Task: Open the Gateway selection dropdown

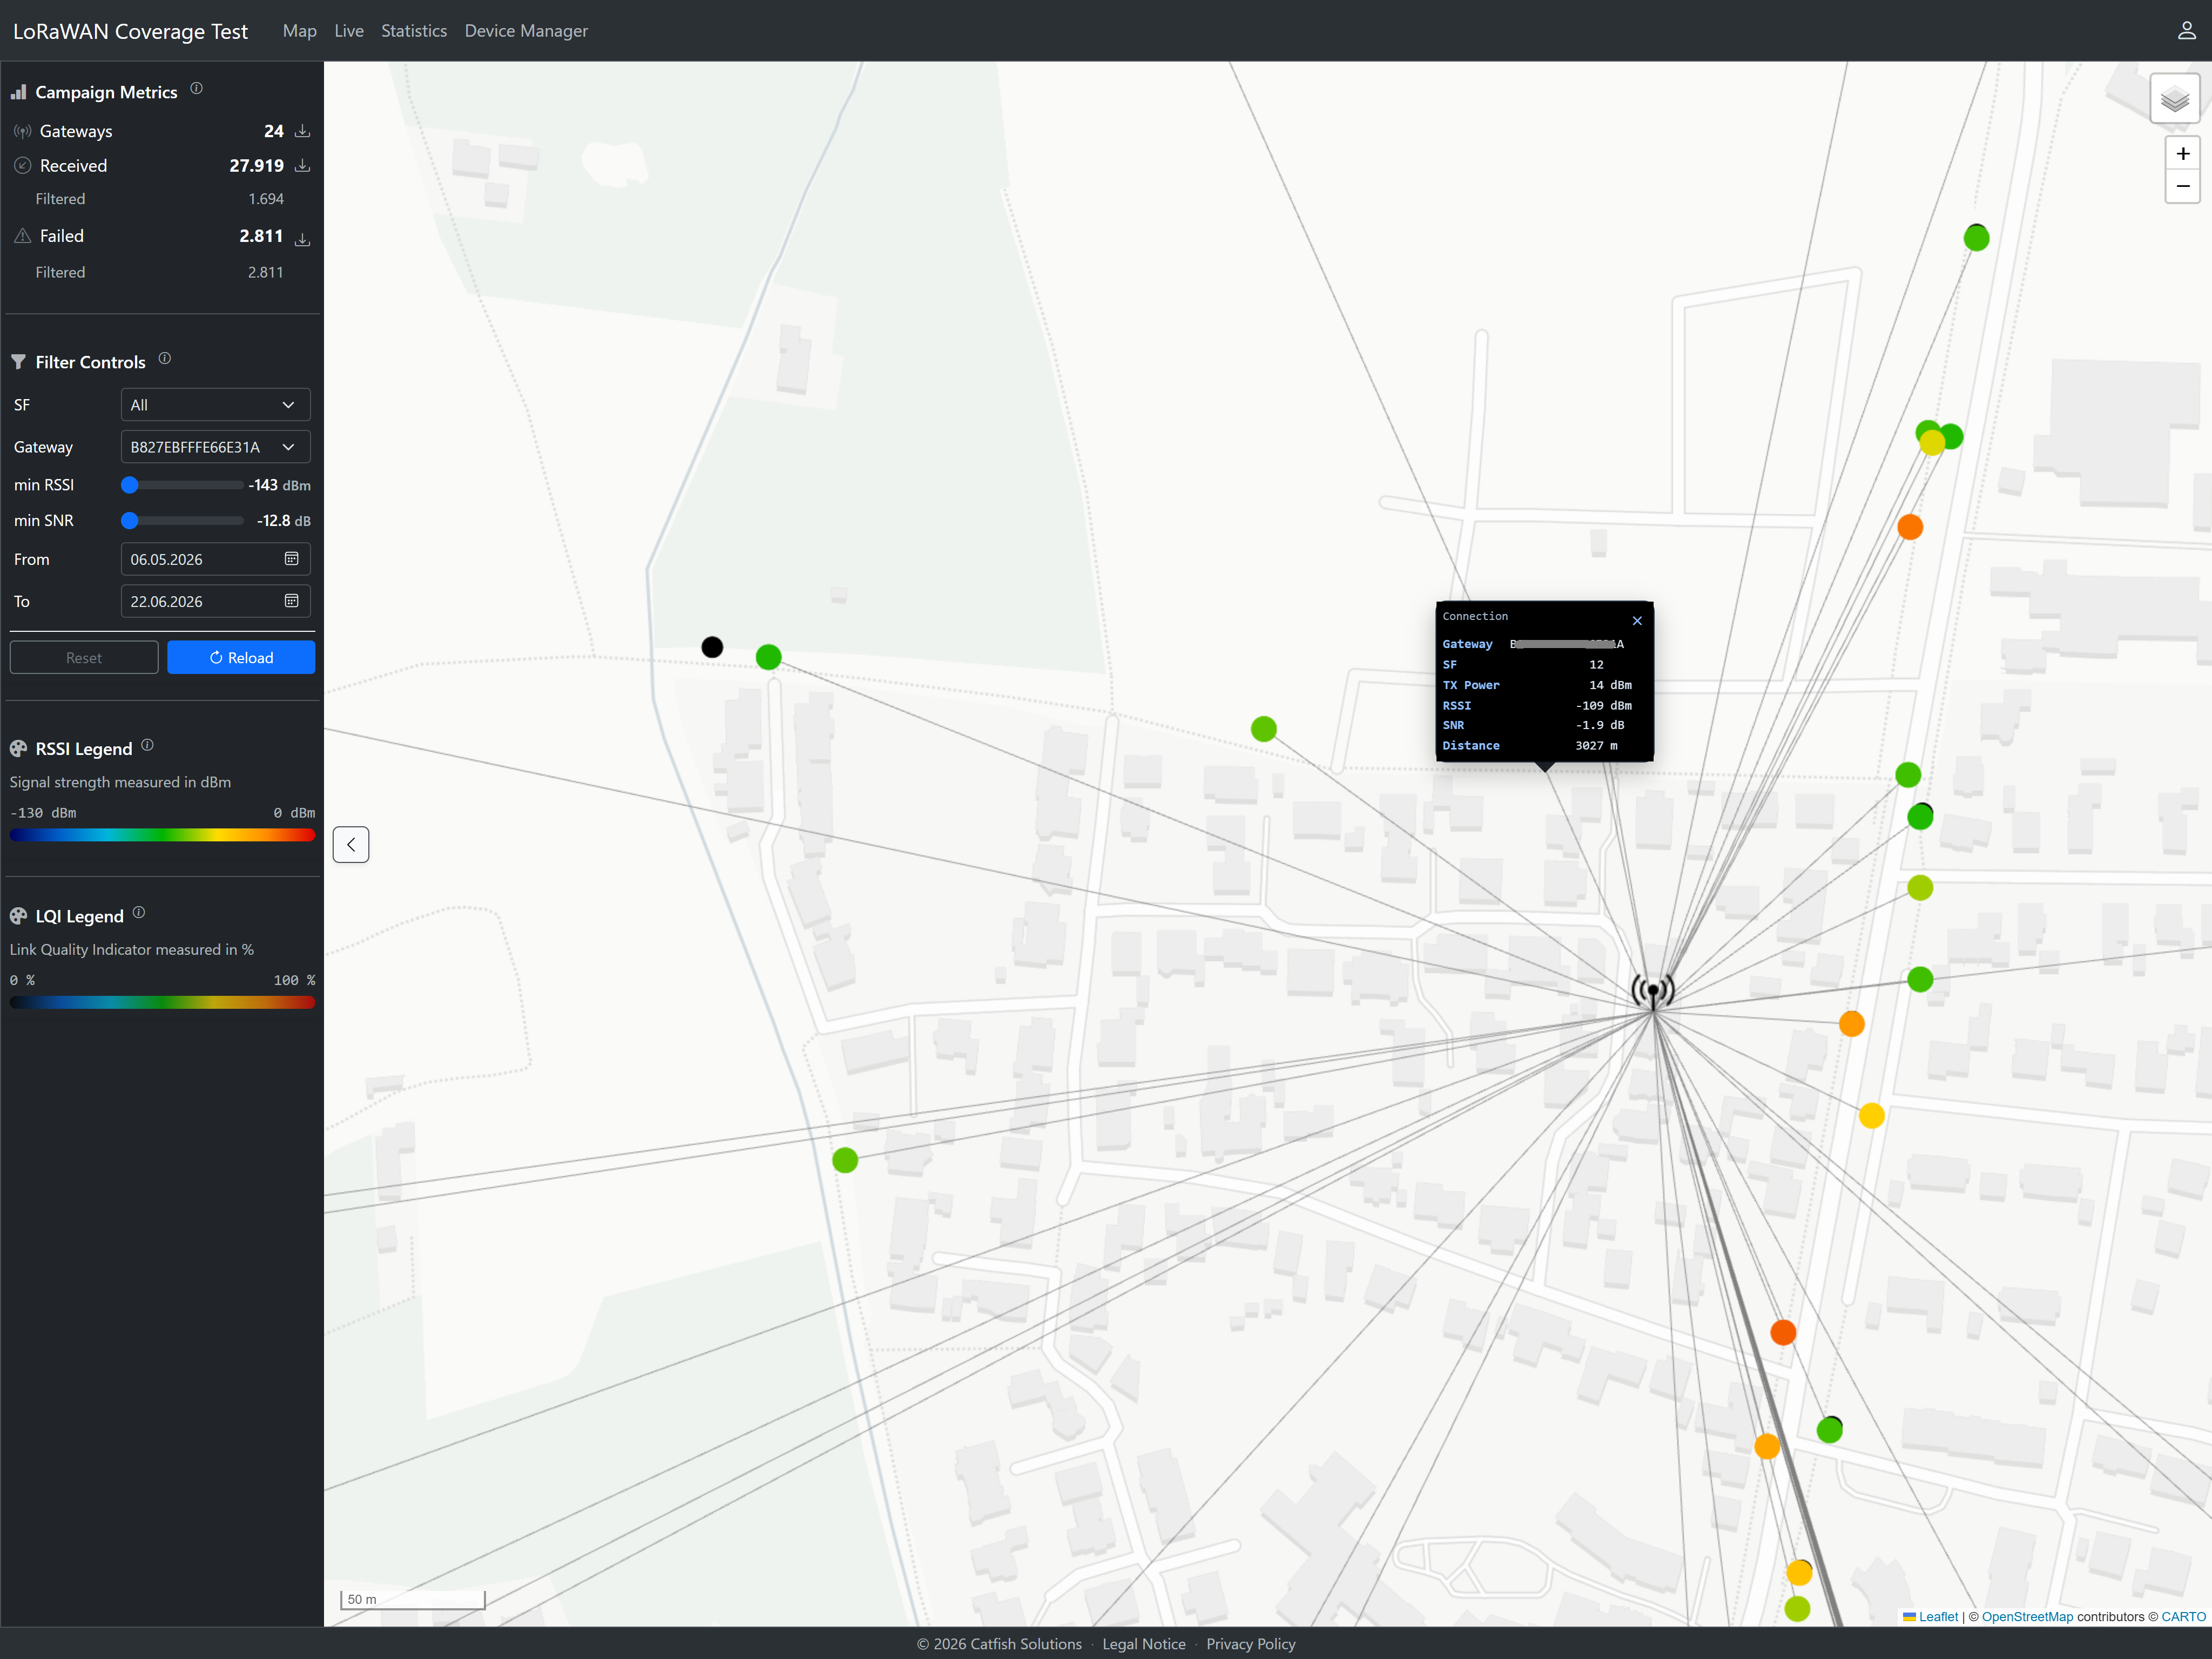Action: (x=216, y=447)
